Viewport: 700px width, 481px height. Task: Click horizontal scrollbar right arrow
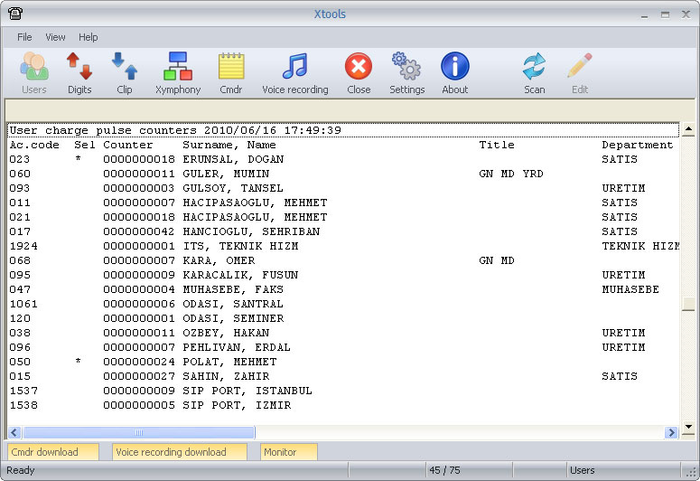(670, 433)
